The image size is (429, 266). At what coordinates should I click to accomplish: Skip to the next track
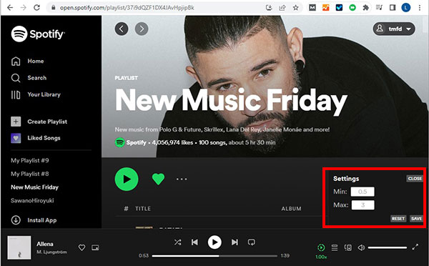point(235,242)
